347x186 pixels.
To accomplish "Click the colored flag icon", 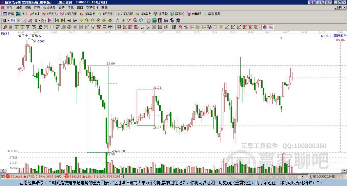I will [x=50, y=20].
